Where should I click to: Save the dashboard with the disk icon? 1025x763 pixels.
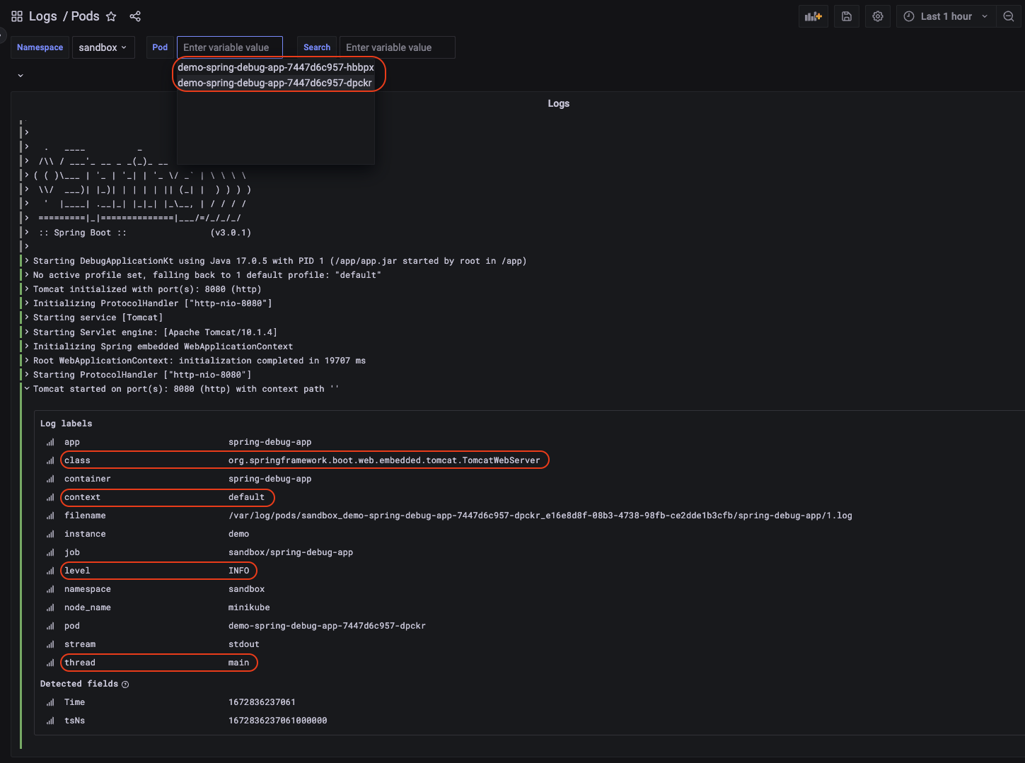pyautogui.click(x=847, y=16)
